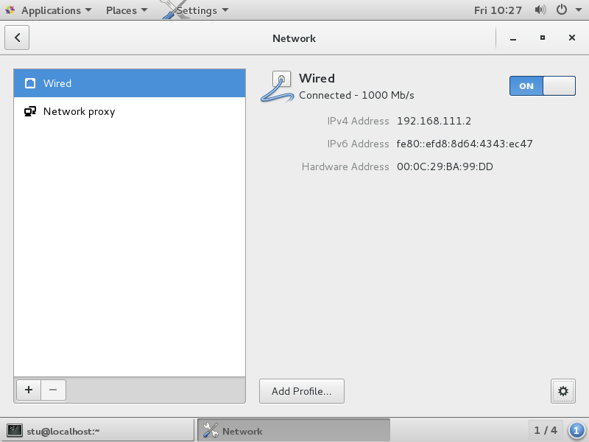Click the Add Profile button

click(x=301, y=391)
